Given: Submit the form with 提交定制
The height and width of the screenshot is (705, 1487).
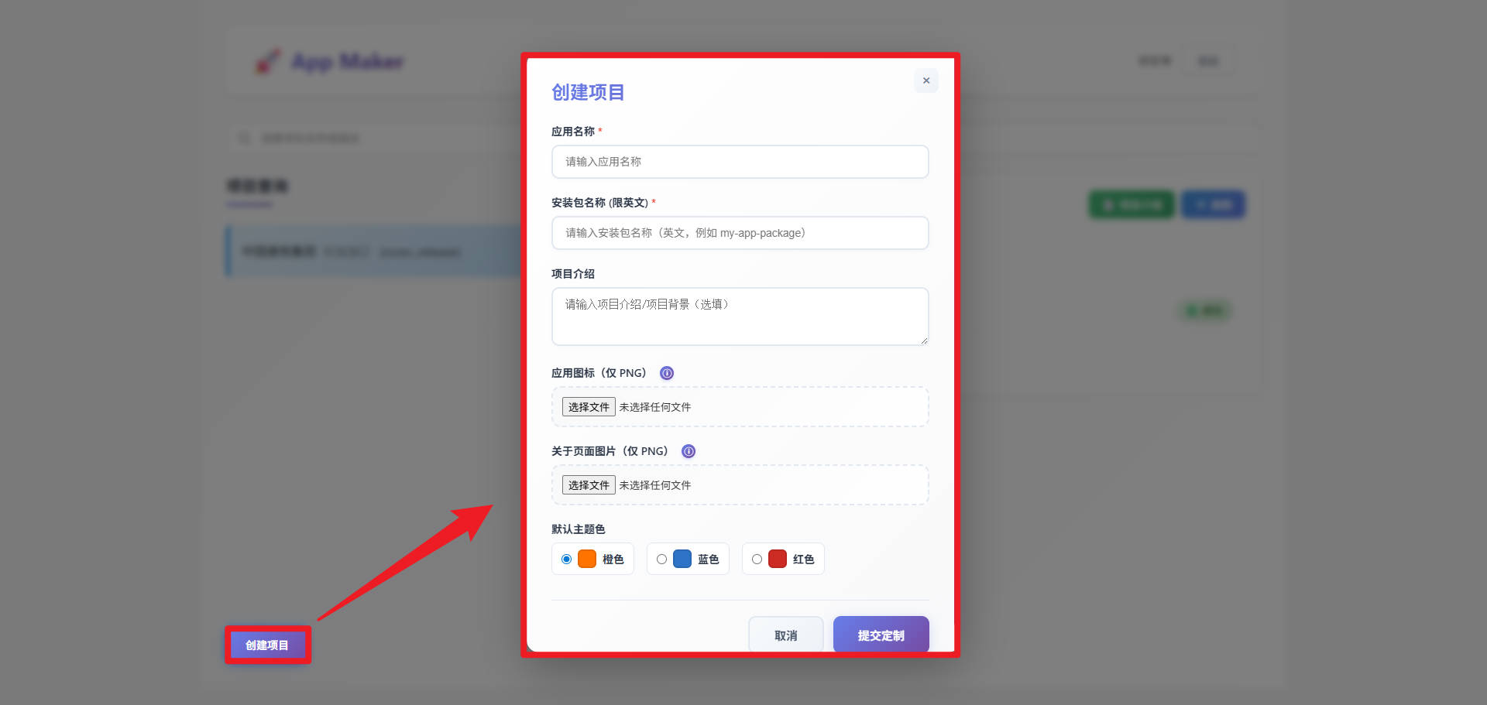Looking at the screenshot, I should (881, 635).
